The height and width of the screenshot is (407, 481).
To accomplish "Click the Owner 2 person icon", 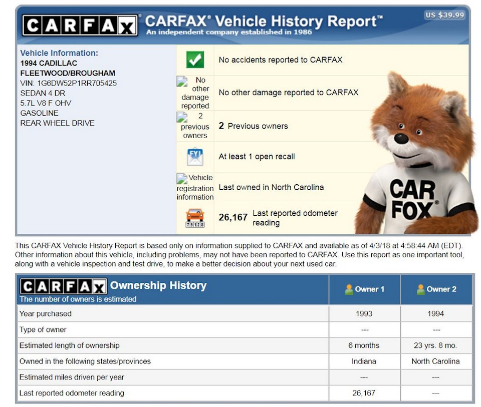I will click(x=420, y=289).
